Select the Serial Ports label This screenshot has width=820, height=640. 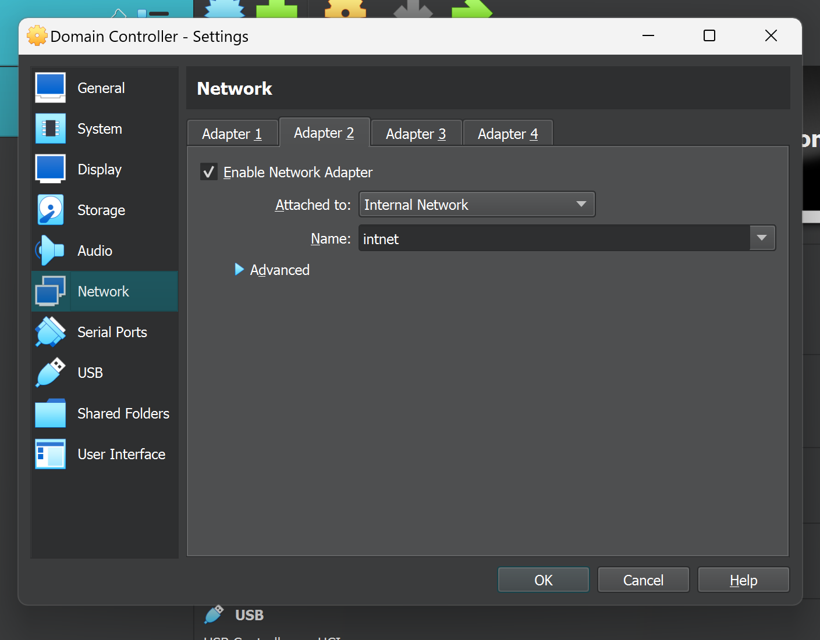point(112,332)
